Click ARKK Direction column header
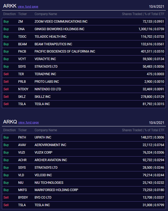 (9, 14)
